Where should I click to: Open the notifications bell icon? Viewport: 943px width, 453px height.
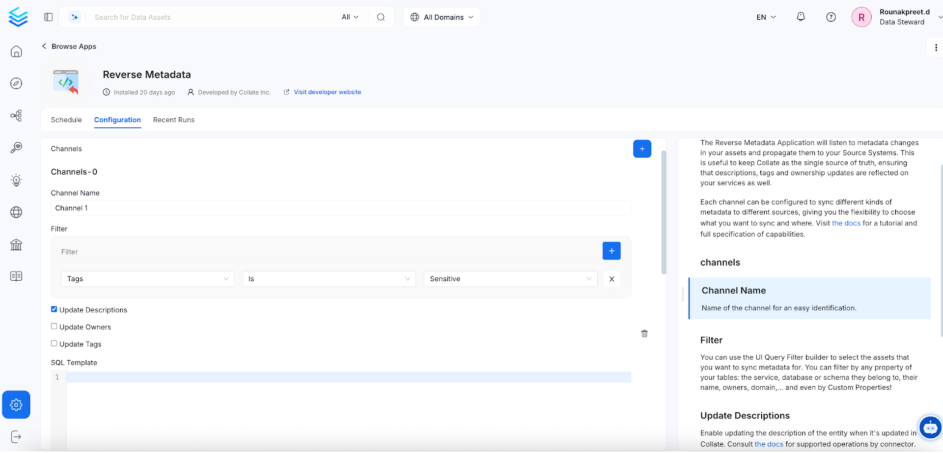click(x=801, y=17)
